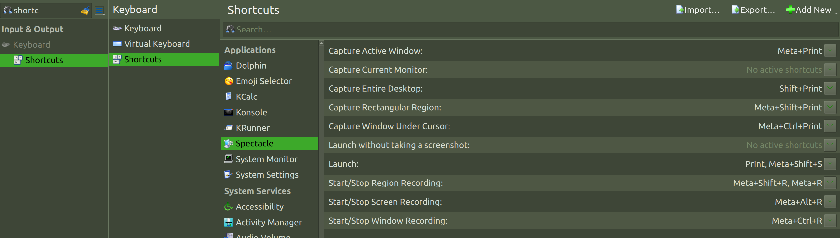Click the Import… button
This screenshot has width=840, height=238.
pyautogui.click(x=698, y=10)
